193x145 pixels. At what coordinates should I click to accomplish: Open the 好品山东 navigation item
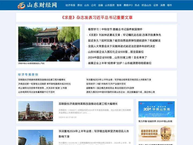click(146, 5)
